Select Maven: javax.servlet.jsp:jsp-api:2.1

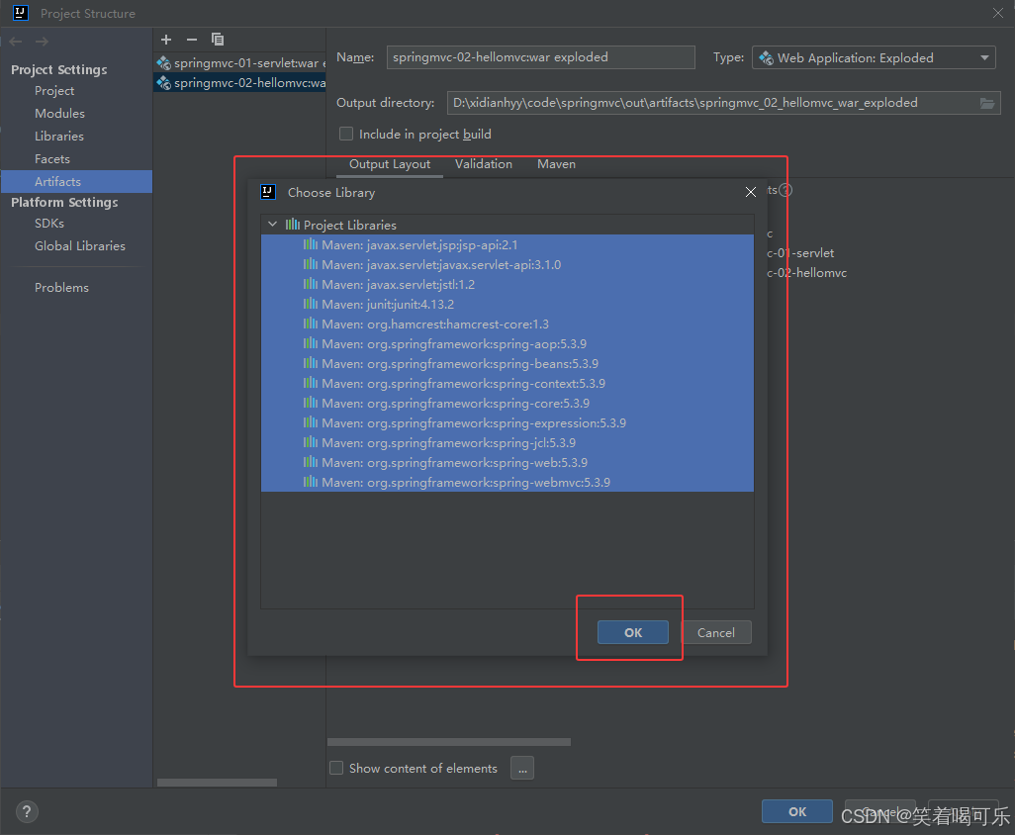coord(507,245)
